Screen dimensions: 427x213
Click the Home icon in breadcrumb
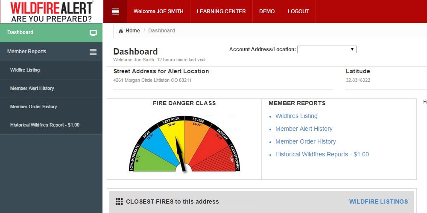(x=121, y=31)
